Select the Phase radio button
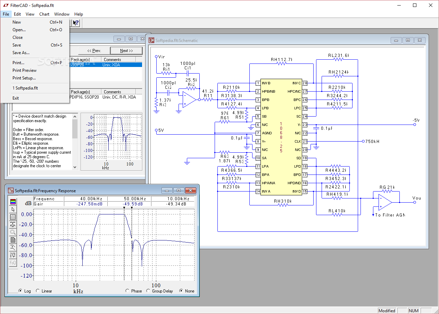The width and height of the screenshot is (439, 314). 127,291
